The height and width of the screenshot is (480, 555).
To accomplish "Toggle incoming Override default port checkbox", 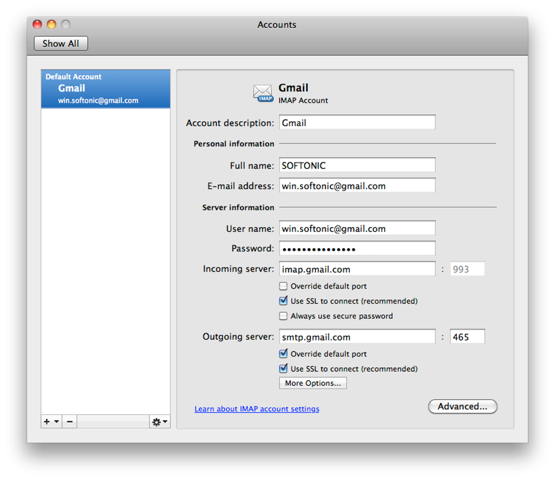I will (x=283, y=286).
